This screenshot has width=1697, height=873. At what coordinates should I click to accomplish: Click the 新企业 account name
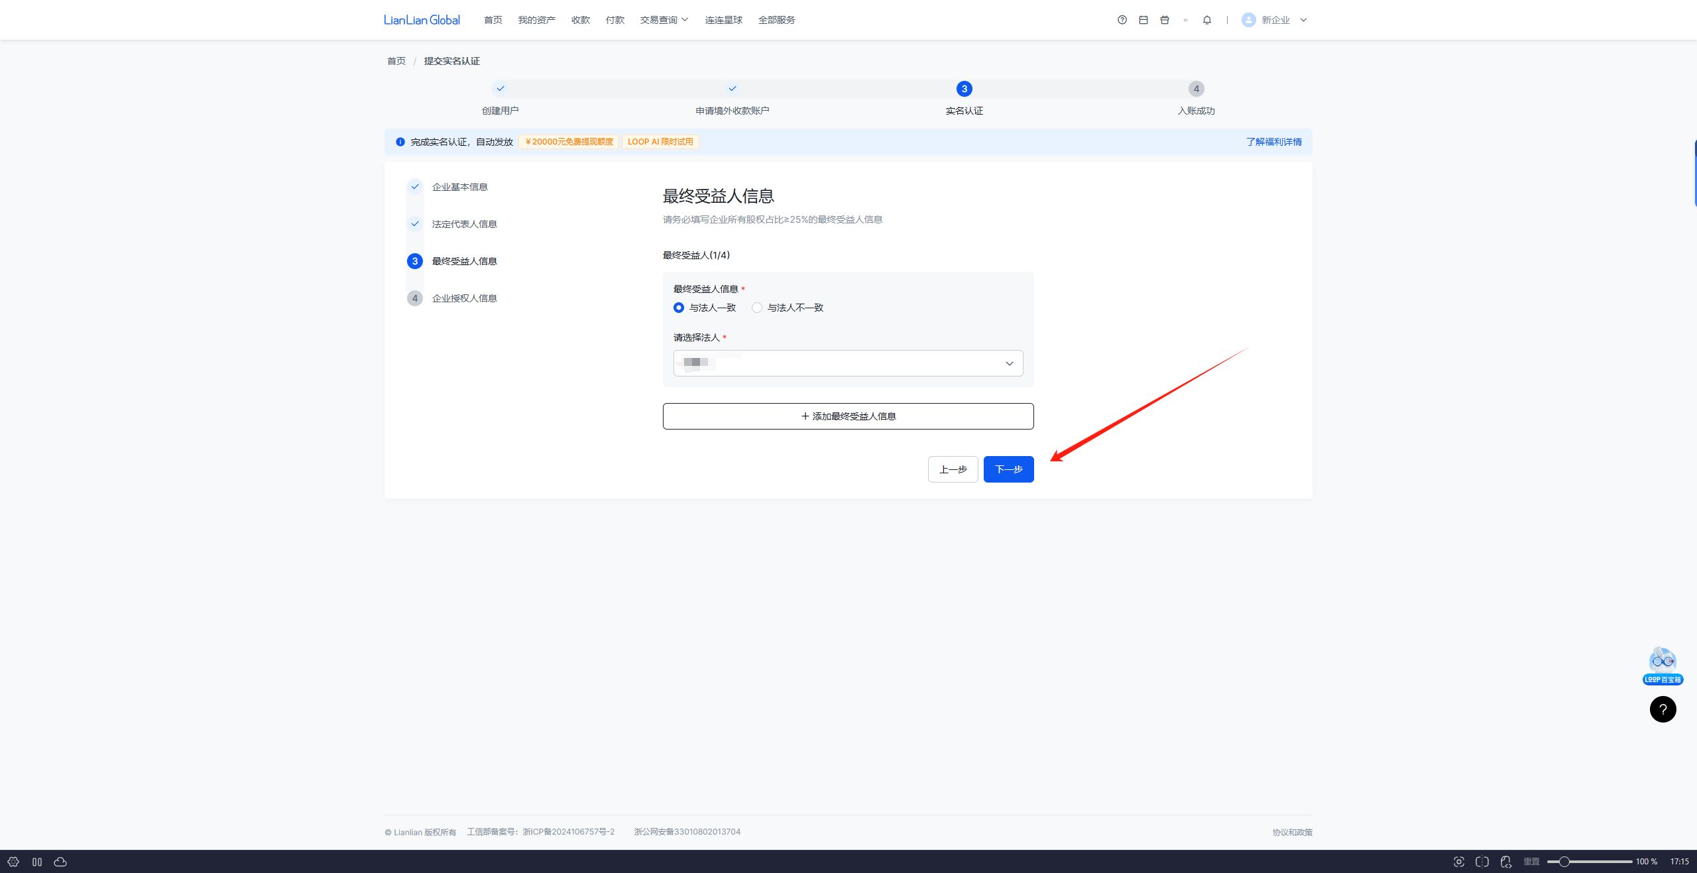click(1275, 20)
